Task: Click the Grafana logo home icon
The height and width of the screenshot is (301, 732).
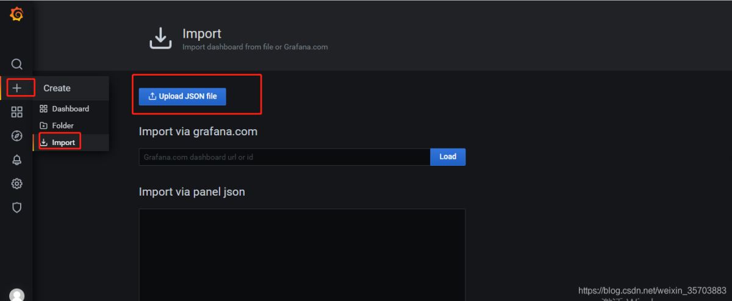Action: click(16, 15)
